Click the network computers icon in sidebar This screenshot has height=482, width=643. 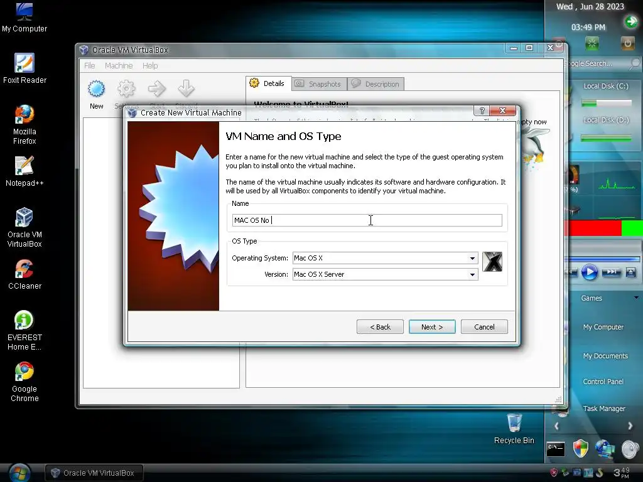[605, 449]
